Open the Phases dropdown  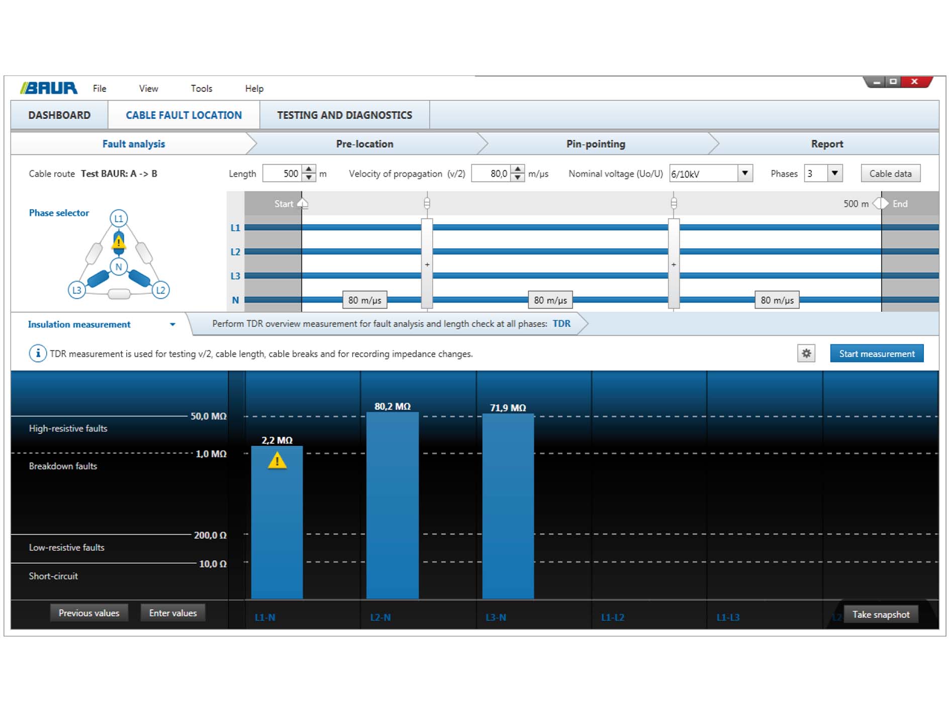[834, 173]
